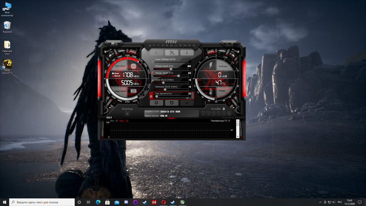Open Opera browser from taskbar

point(164,202)
